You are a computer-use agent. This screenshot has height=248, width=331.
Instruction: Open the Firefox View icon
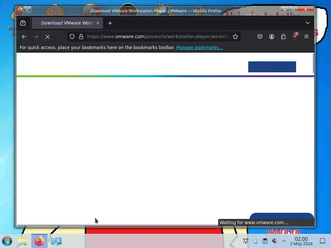[x=23, y=23]
